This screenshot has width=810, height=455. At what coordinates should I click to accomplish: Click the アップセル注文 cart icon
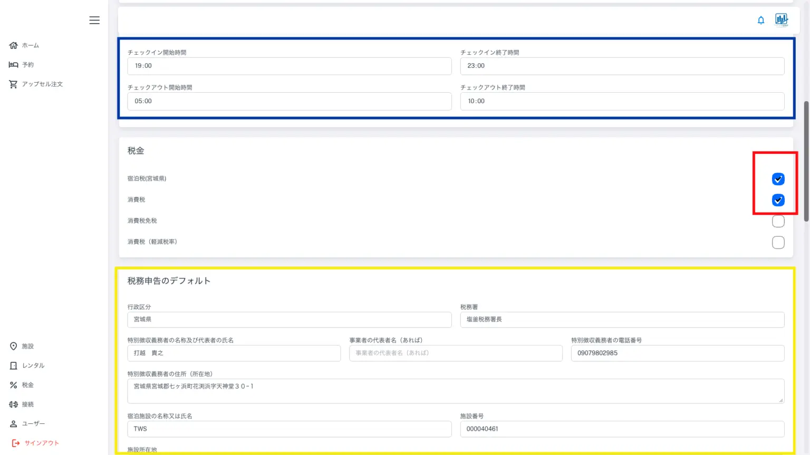[x=14, y=84]
